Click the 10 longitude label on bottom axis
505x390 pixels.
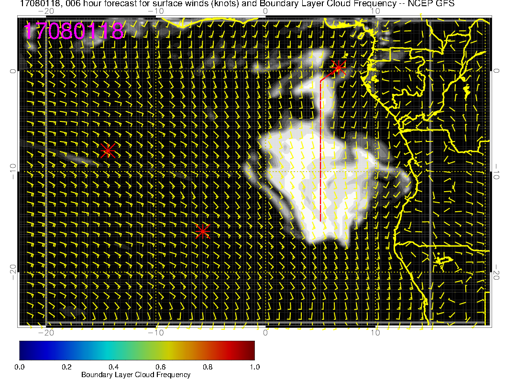click(x=376, y=333)
